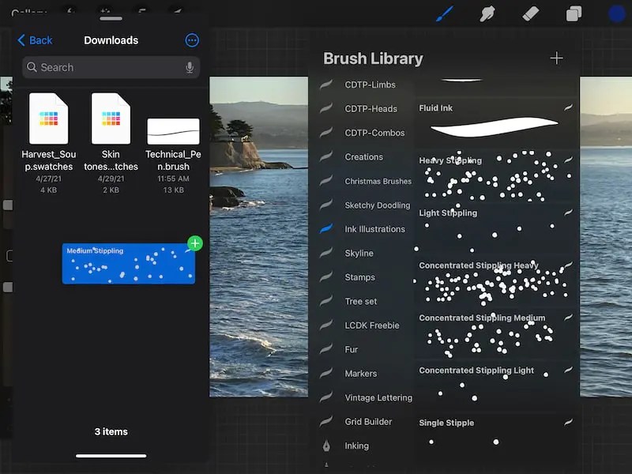Select the Smudge tool in the top toolbar
The width and height of the screenshot is (632, 474).
click(488, 13)
